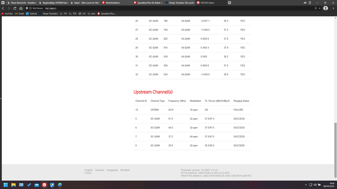
Task: Reload the current page
Action: point(15,8)
